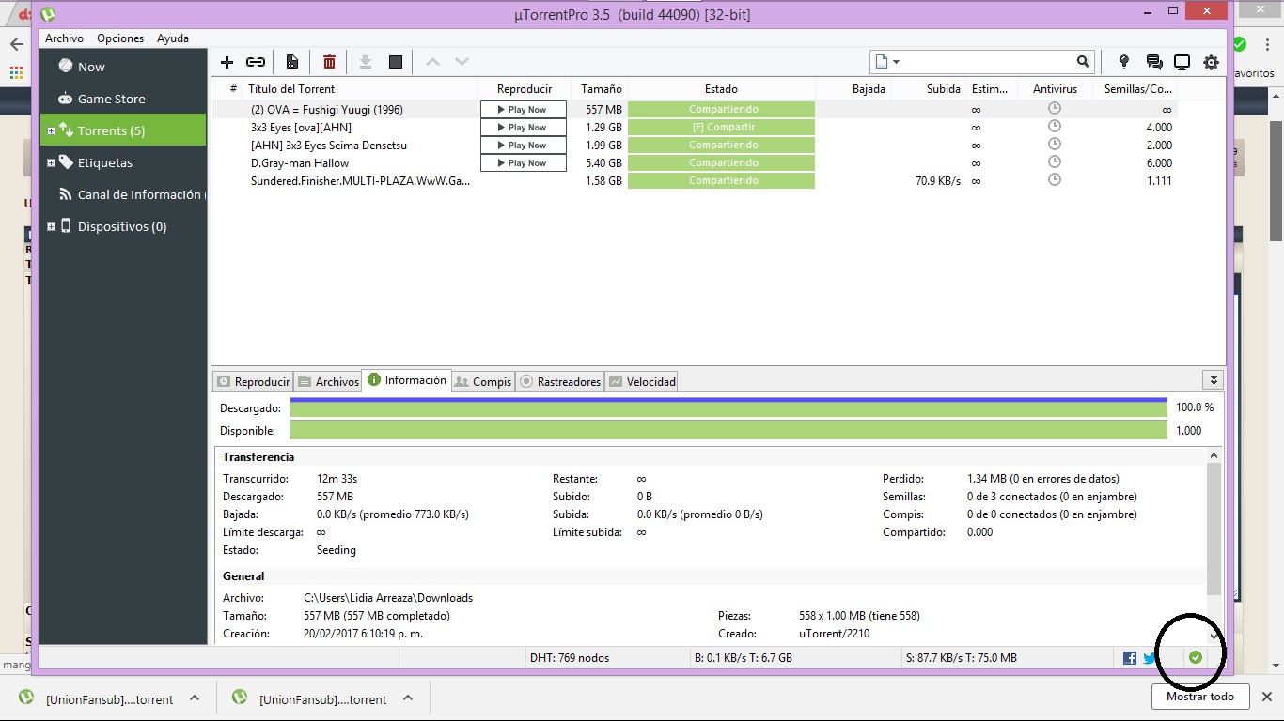Viewport: 1284px width, 721px height.
Task: Click the Facebook icon in status bar
Action: (x=1130, y=658)
